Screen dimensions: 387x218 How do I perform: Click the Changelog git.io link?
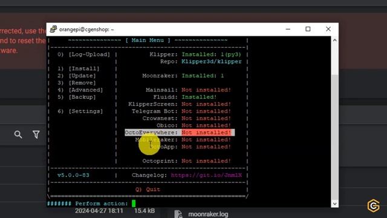(x=206, y=175)
